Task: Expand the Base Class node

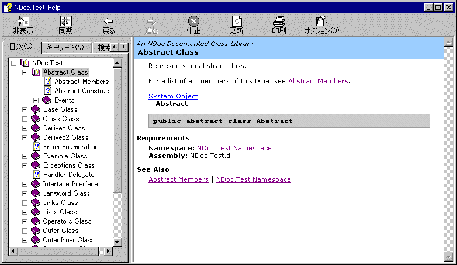Action: [25, 109]
